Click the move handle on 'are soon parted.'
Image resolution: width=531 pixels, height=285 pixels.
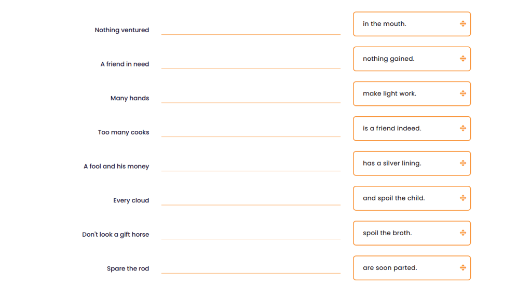(x=462, y=268)
